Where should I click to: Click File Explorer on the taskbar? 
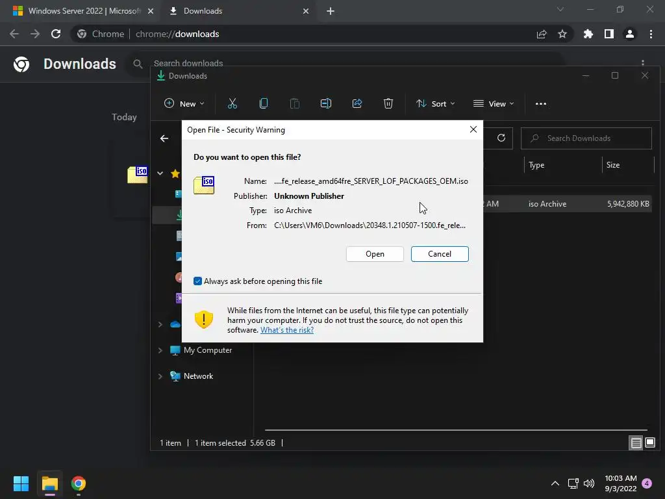pyautogui.click(x=49, y=483)
